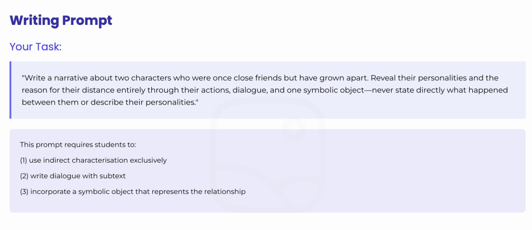Click the "Writing Prompt" main heading
The width and height of the screenshot is (532, 230).
pos(61,21)
